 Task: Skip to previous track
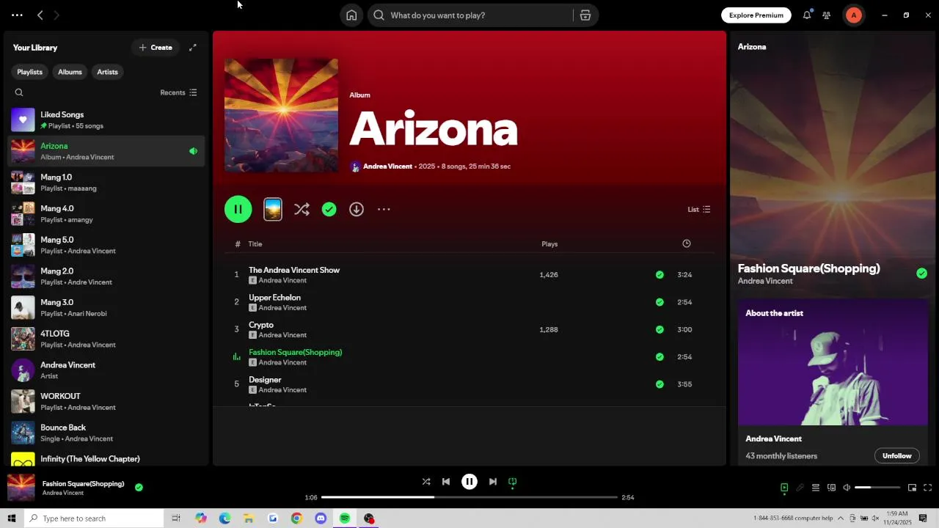446,482
